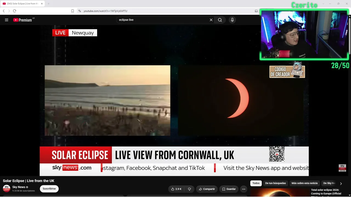Open more actions three-dot menu

pos(244,189)
